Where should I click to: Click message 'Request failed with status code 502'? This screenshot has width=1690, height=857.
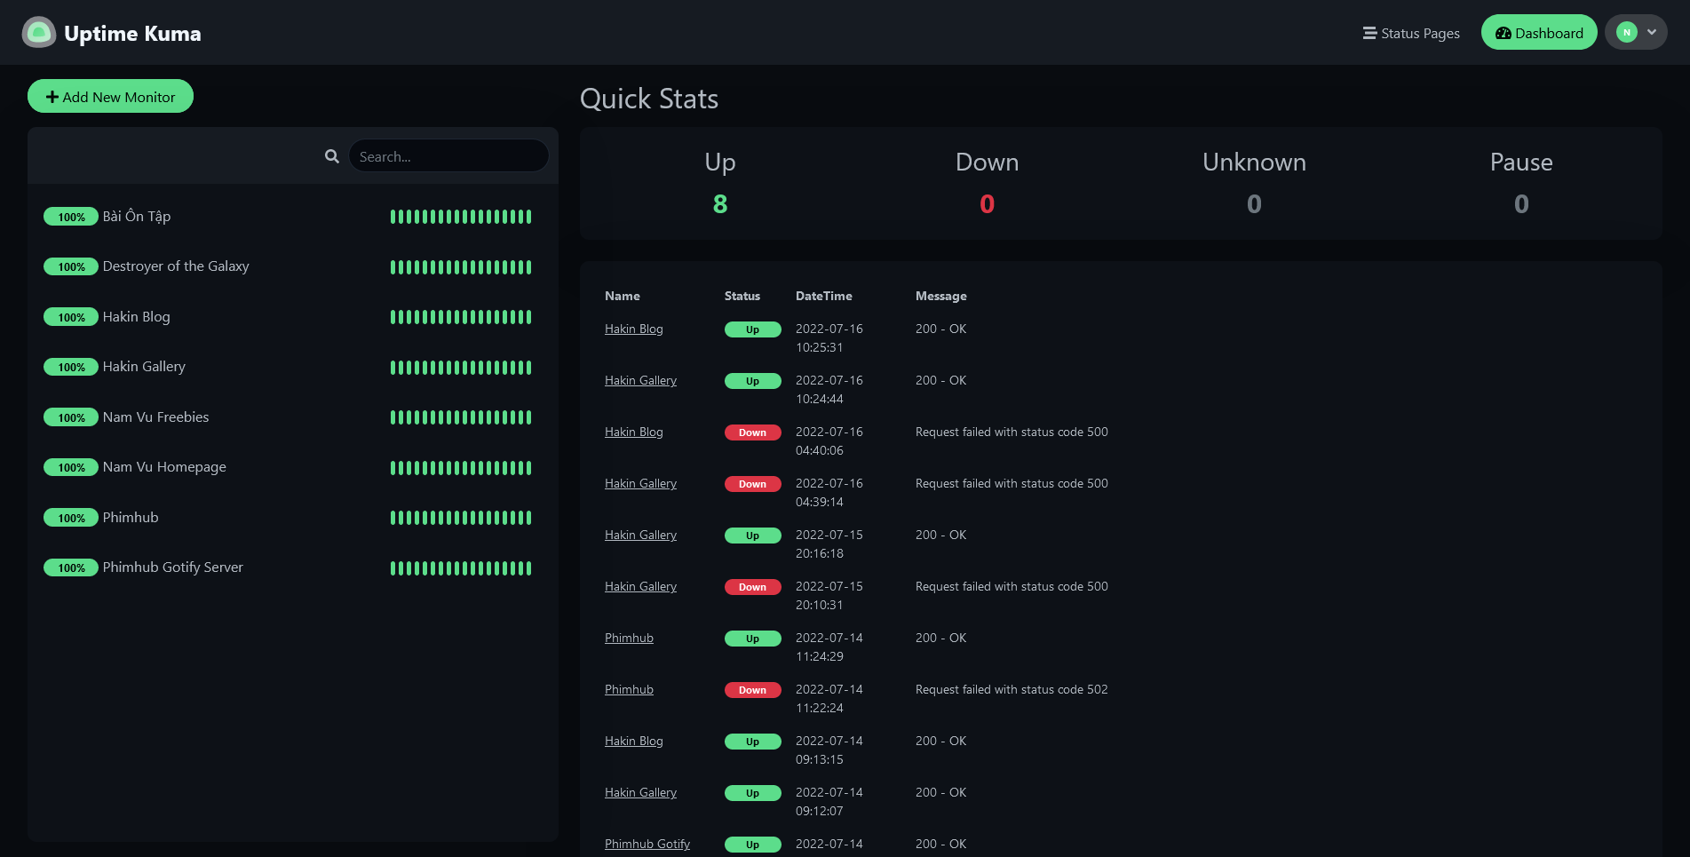pos(1012,689)
